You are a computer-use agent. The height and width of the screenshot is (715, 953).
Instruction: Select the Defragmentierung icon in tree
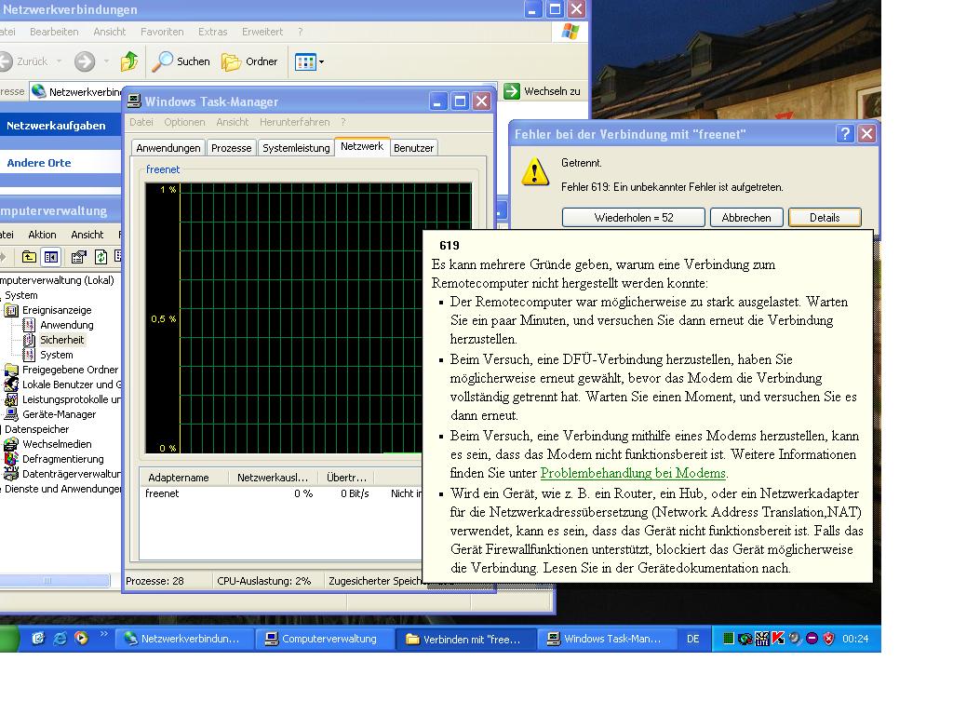coord(11,459)
